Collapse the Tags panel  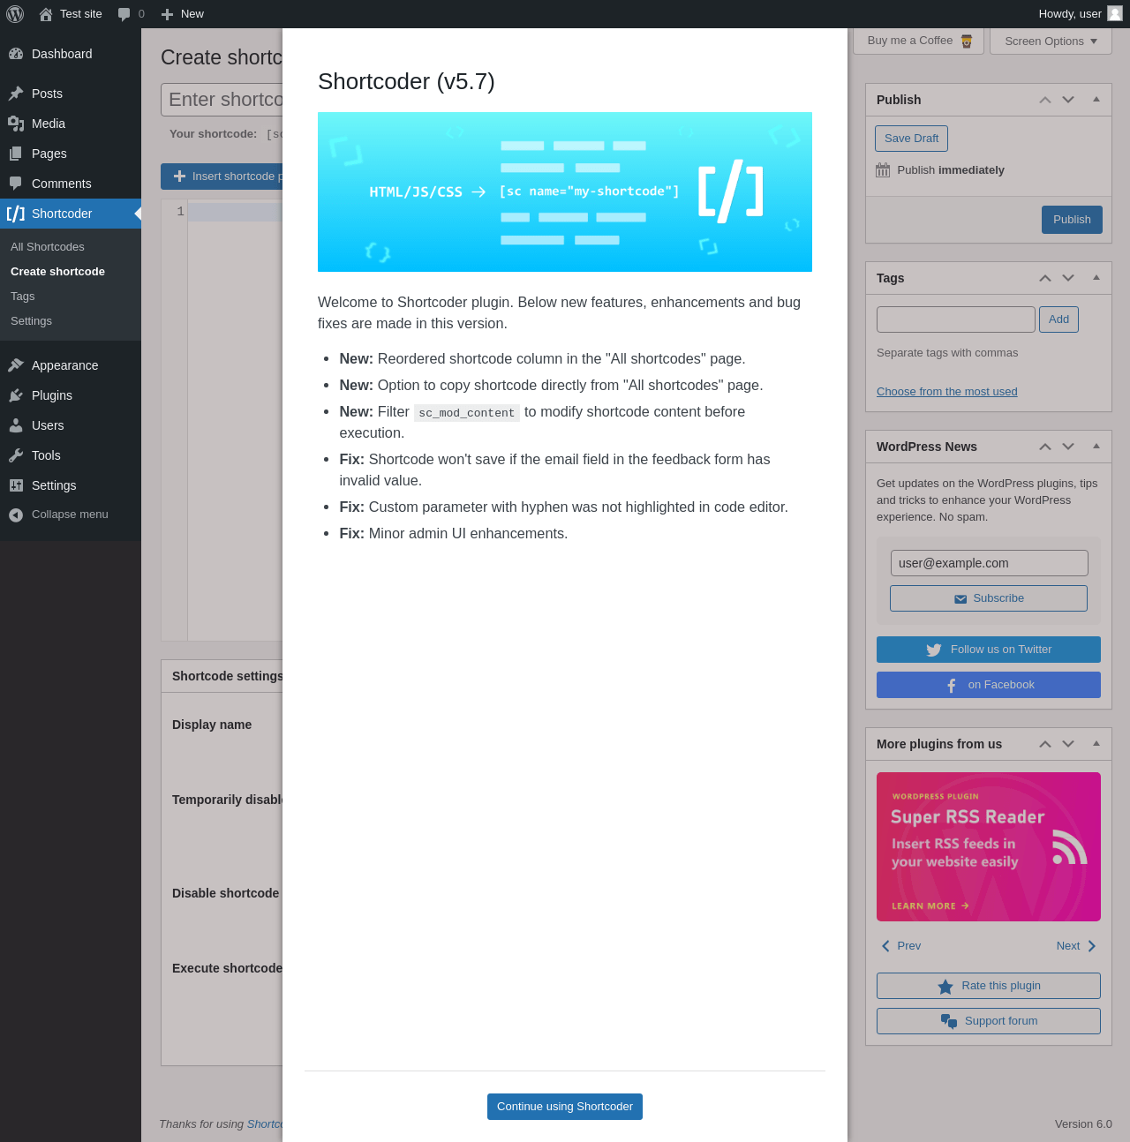coord(1096,278)
